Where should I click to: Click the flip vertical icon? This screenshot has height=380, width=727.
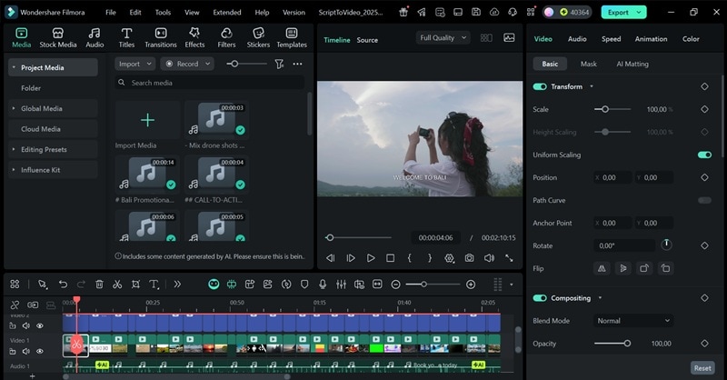point(622,268)
